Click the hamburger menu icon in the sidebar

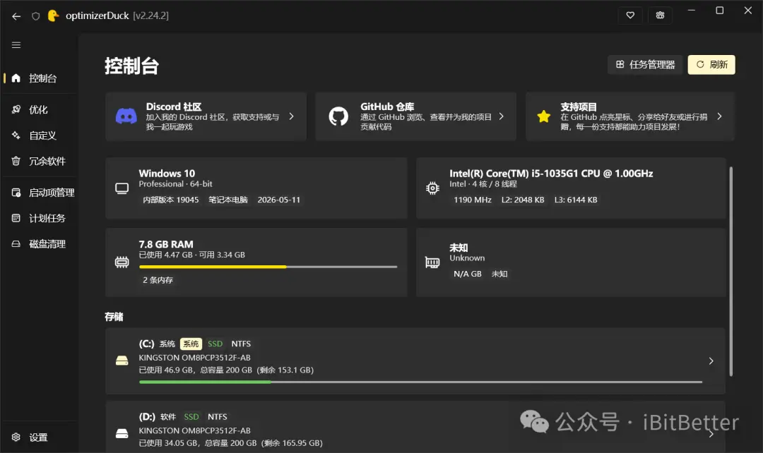(16, 45)
